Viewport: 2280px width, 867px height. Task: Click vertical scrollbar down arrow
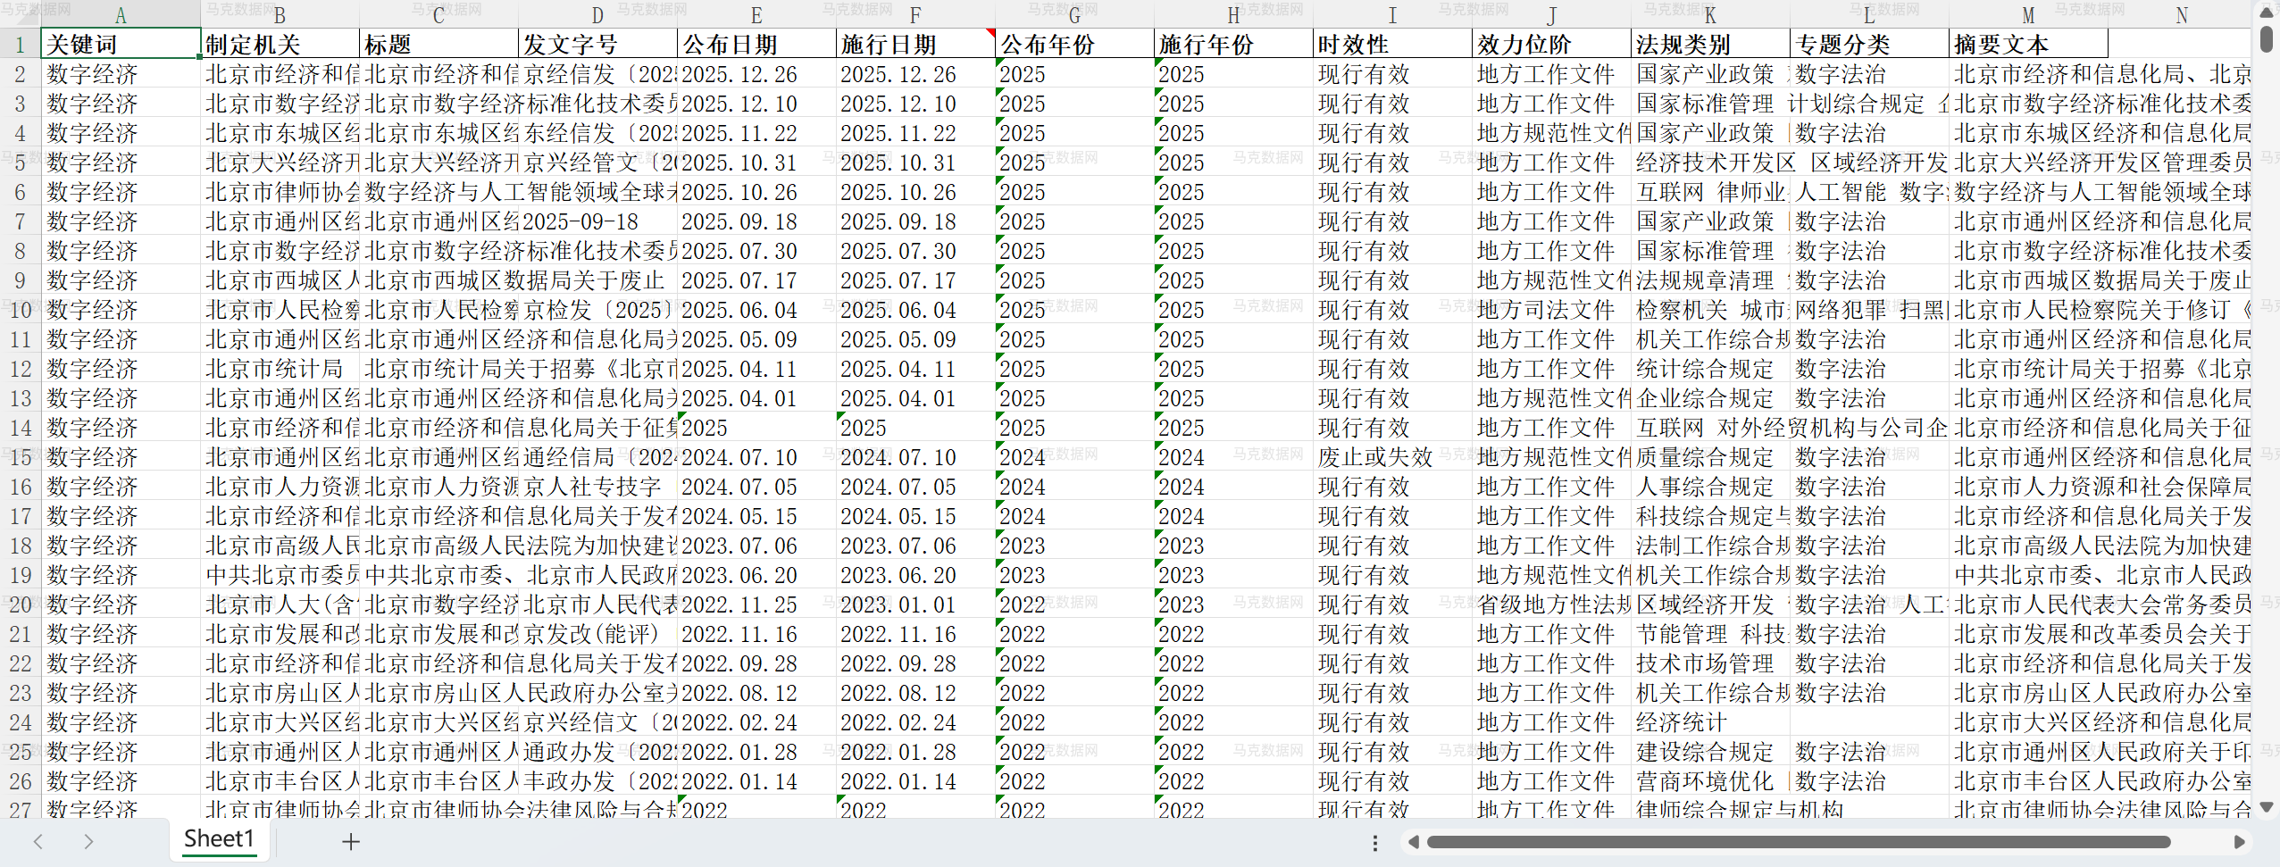coord(2266,806)
